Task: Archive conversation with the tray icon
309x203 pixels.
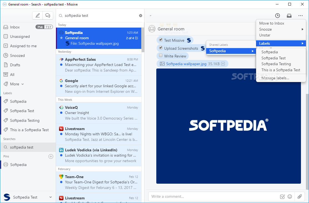Action: click(289, 15)
